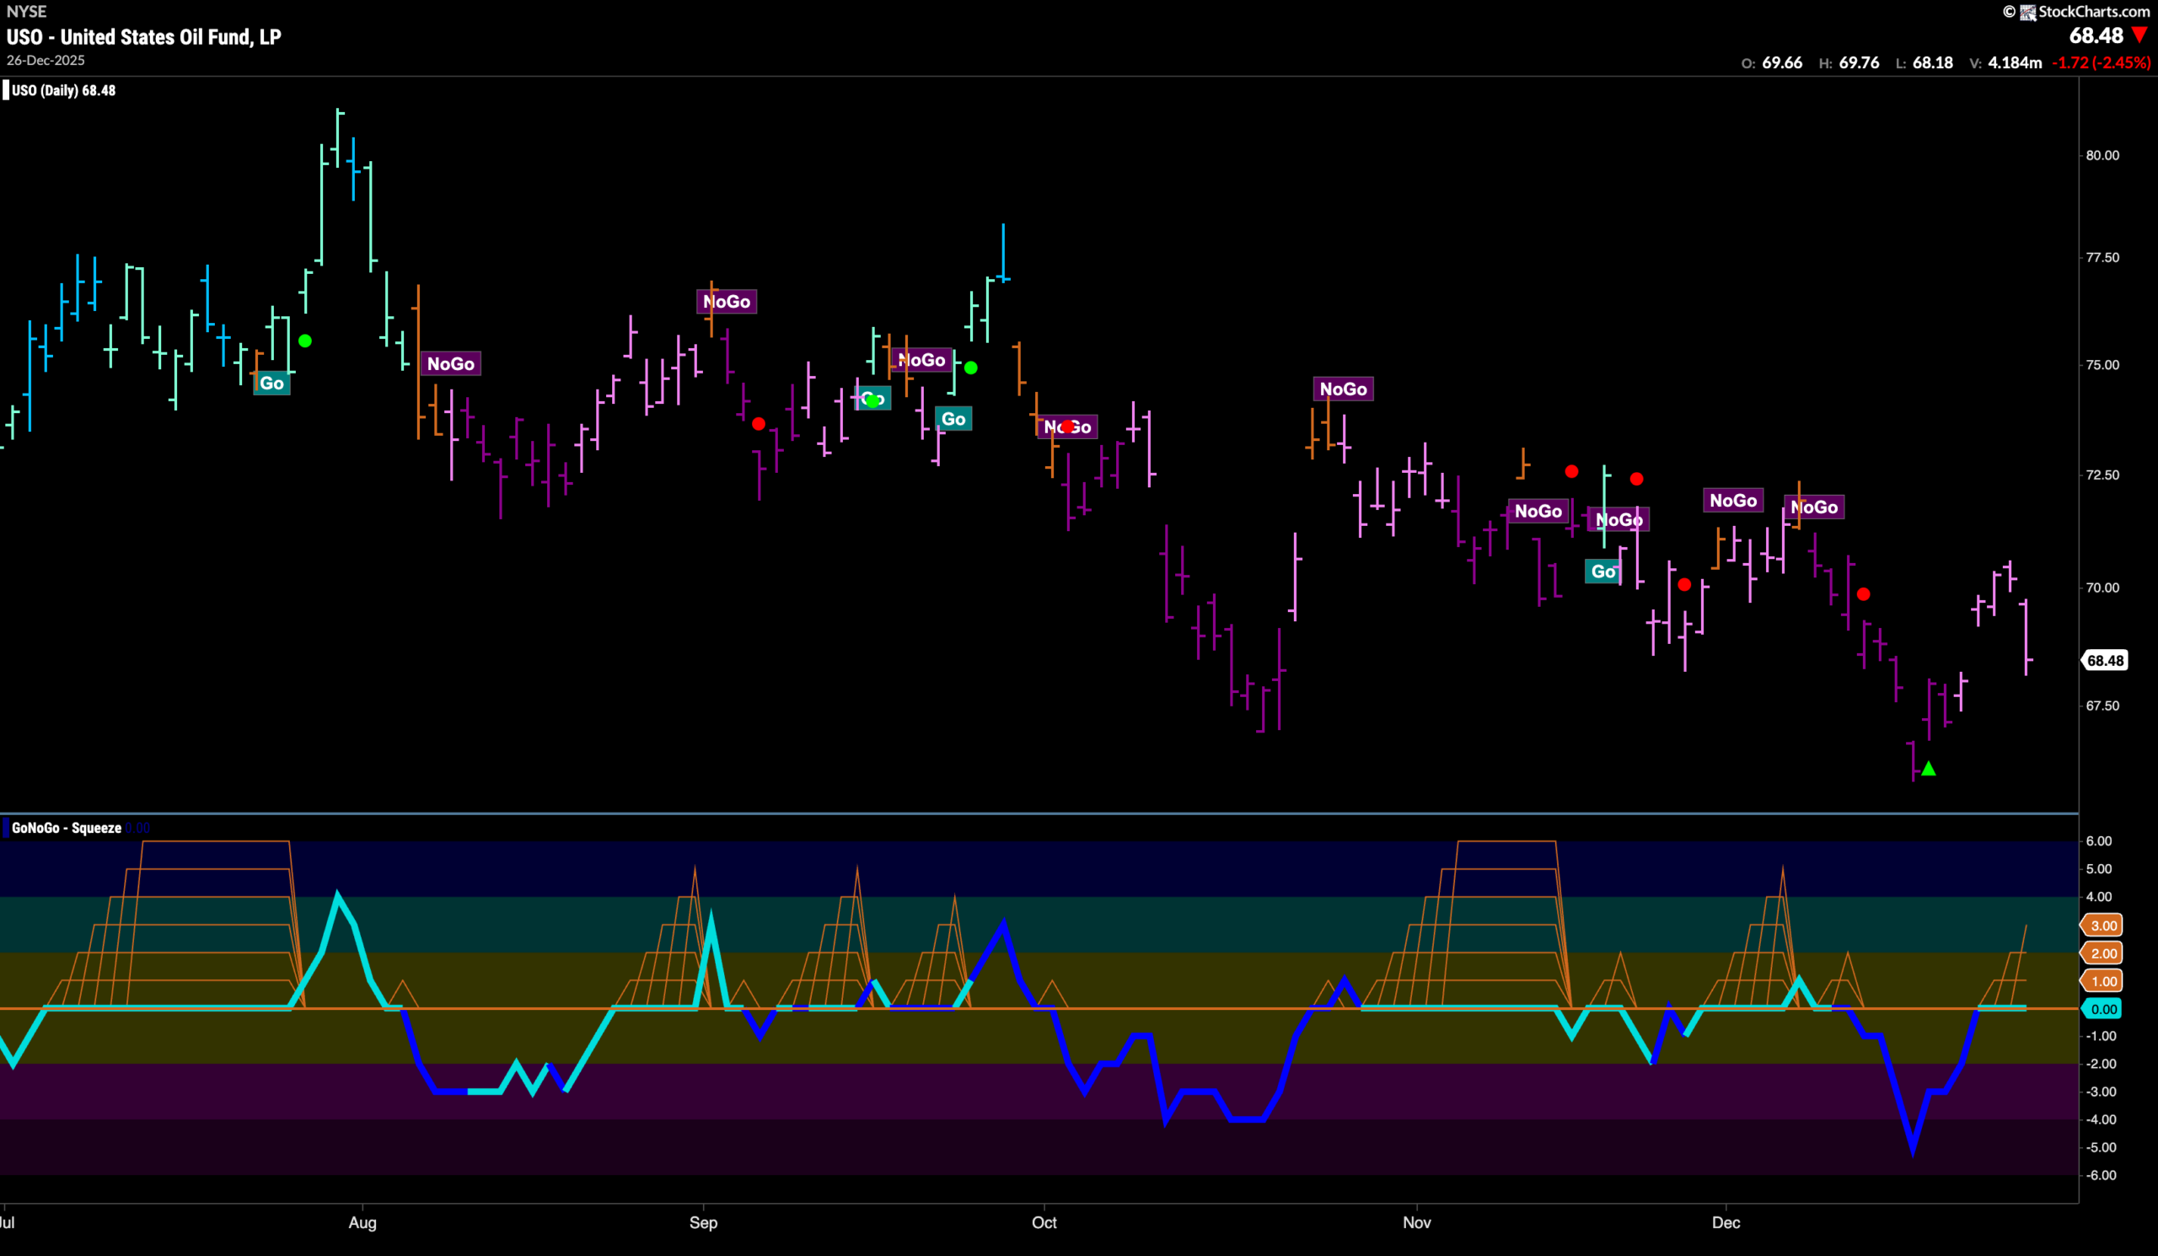The width and height of the screenshot is (2158, 1256).
Task: Click the 67.50 price axis label
Action: (x=2102, y=706)
